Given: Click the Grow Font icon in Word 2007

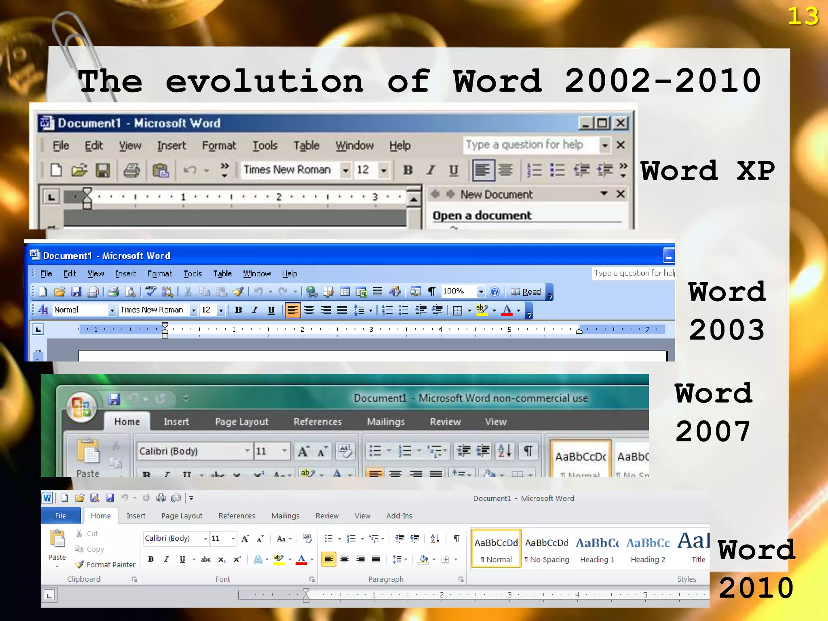Looking at the screenshot, I should 303,451.
